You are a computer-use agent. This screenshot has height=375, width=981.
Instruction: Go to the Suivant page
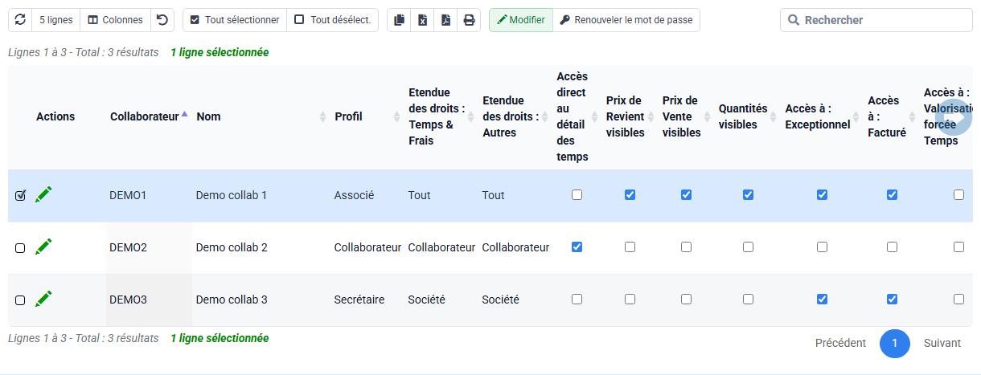coord(942,343)
